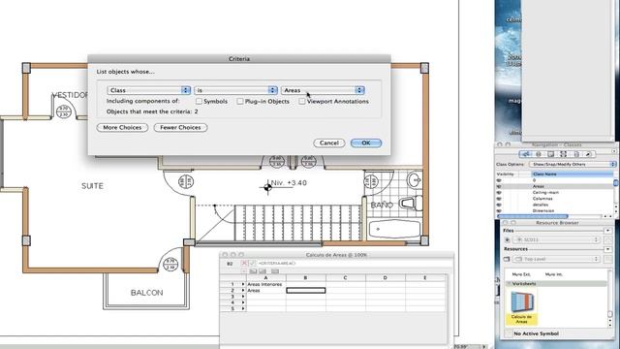Viewport: 620px width, 349px height.
Task: Select column C header in worksheet
Action: (x=345, y=278)
